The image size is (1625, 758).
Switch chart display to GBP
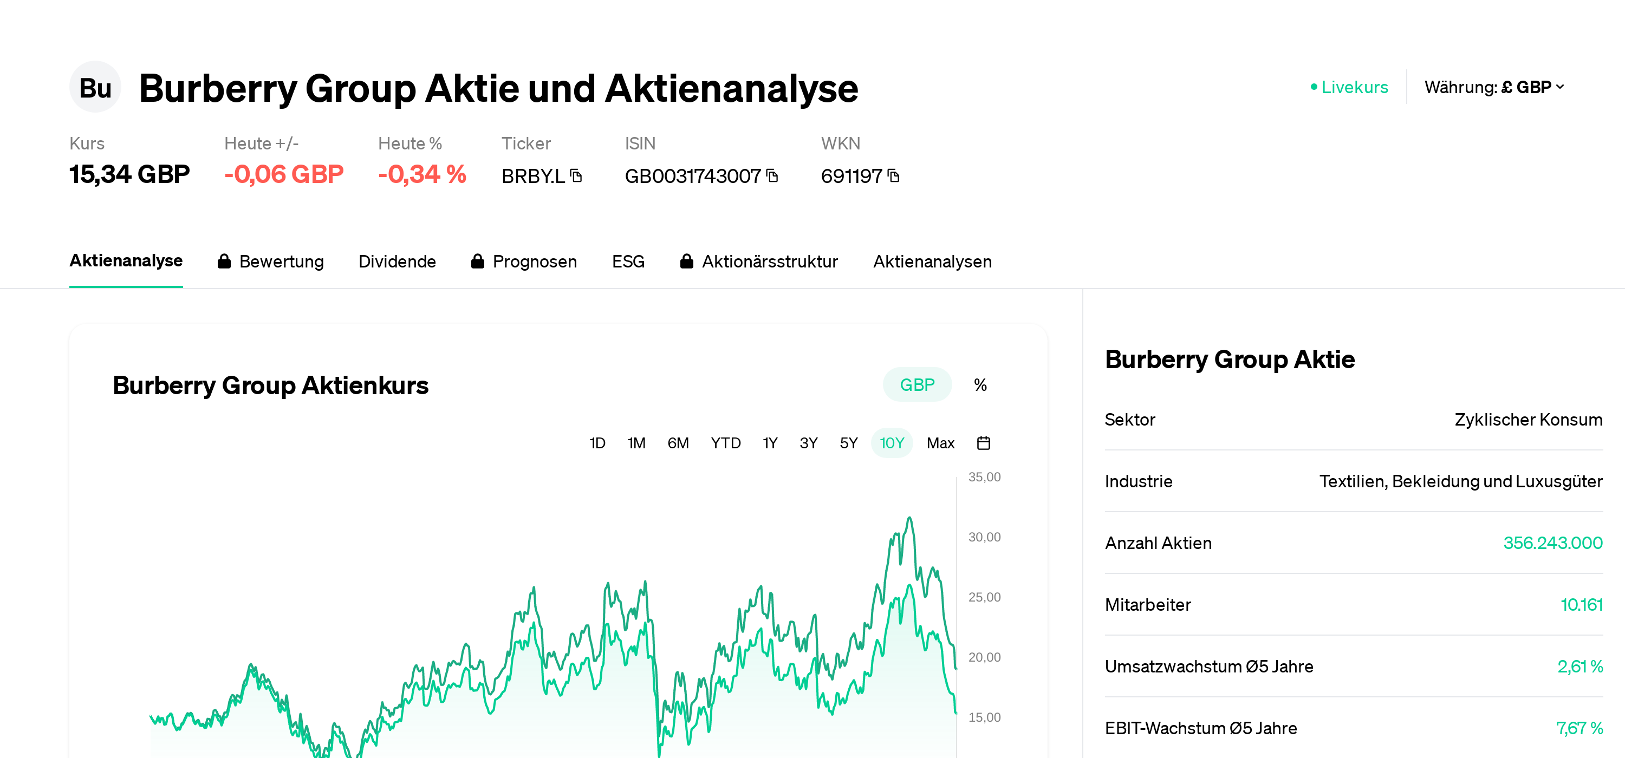point(917,384)
